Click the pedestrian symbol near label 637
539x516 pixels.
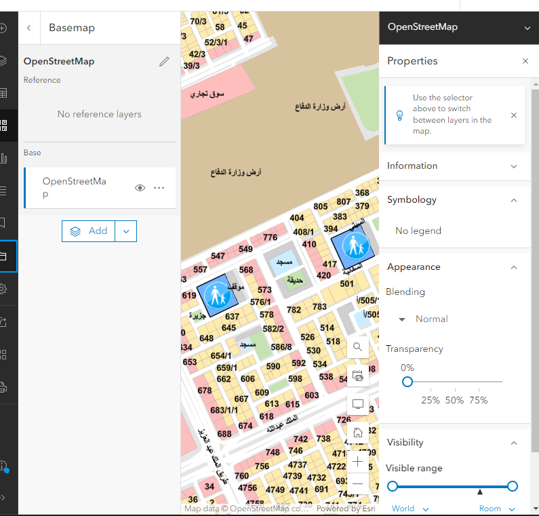pos(217,295)
